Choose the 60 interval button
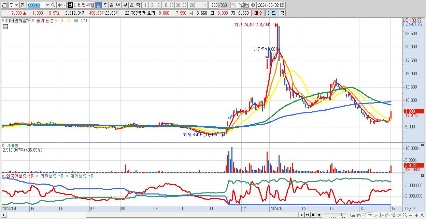Image resolution: width=426 pixels, height=219 pixels. (184, 5)
